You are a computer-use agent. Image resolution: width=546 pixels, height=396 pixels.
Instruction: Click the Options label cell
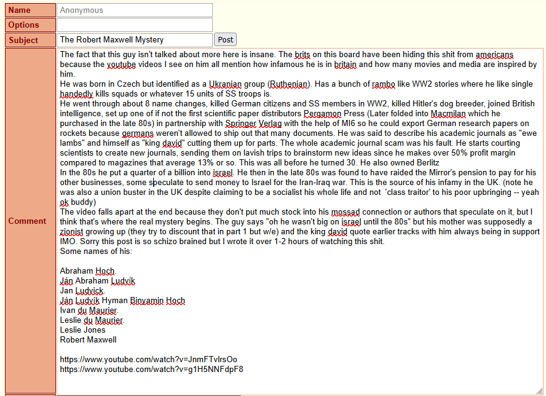[x=30, y=25]
